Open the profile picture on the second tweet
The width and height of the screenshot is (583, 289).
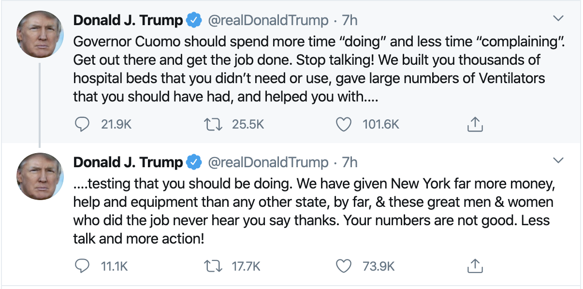point(40,175)
